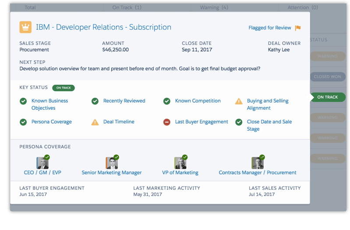Click green check beside Persona Coverage link
Image resolution: width=350 pixels, height=230 pixels.
23,122
